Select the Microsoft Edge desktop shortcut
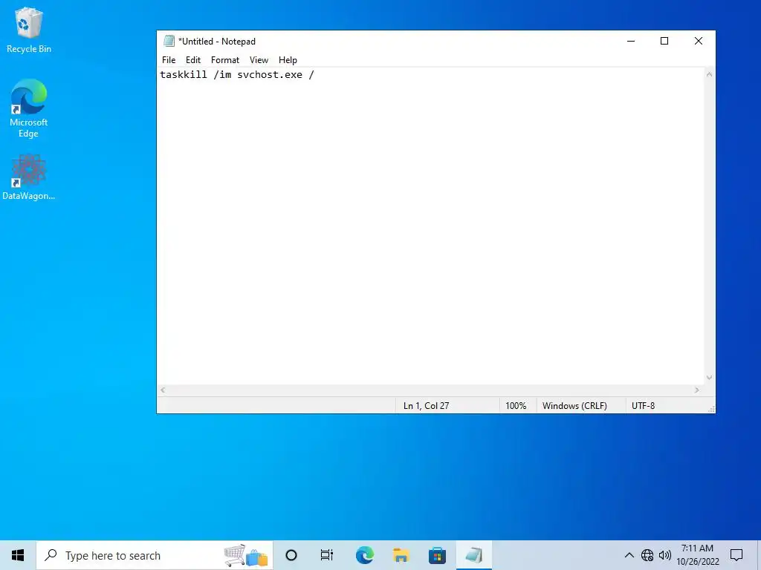Image resolution: width=761 pixels, height=570 pixels. click(x=29, y=108)
